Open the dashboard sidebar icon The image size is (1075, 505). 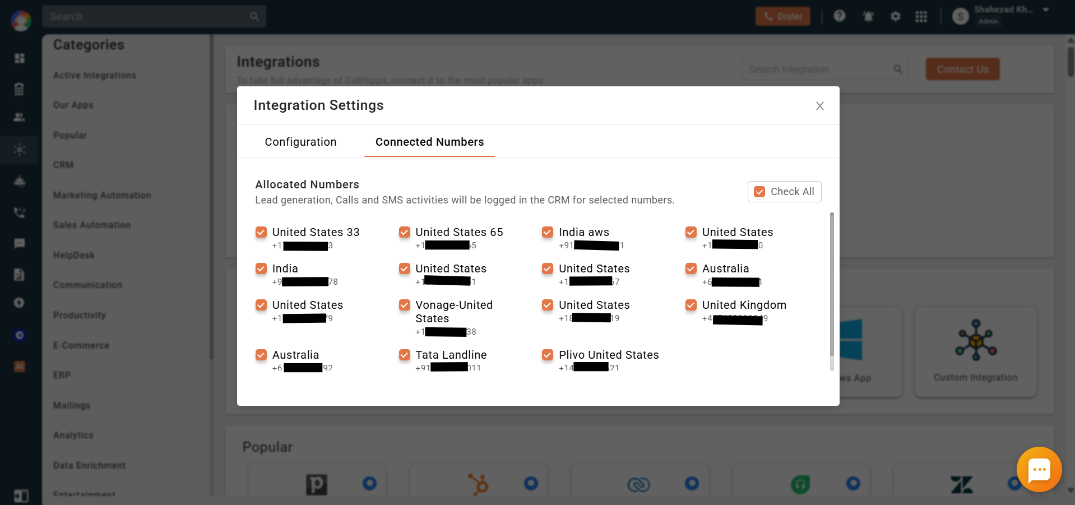[x=20, y=58]
